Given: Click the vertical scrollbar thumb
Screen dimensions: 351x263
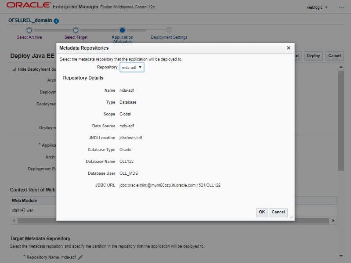Looking at the screenshot, I should (x=341, y=121).
